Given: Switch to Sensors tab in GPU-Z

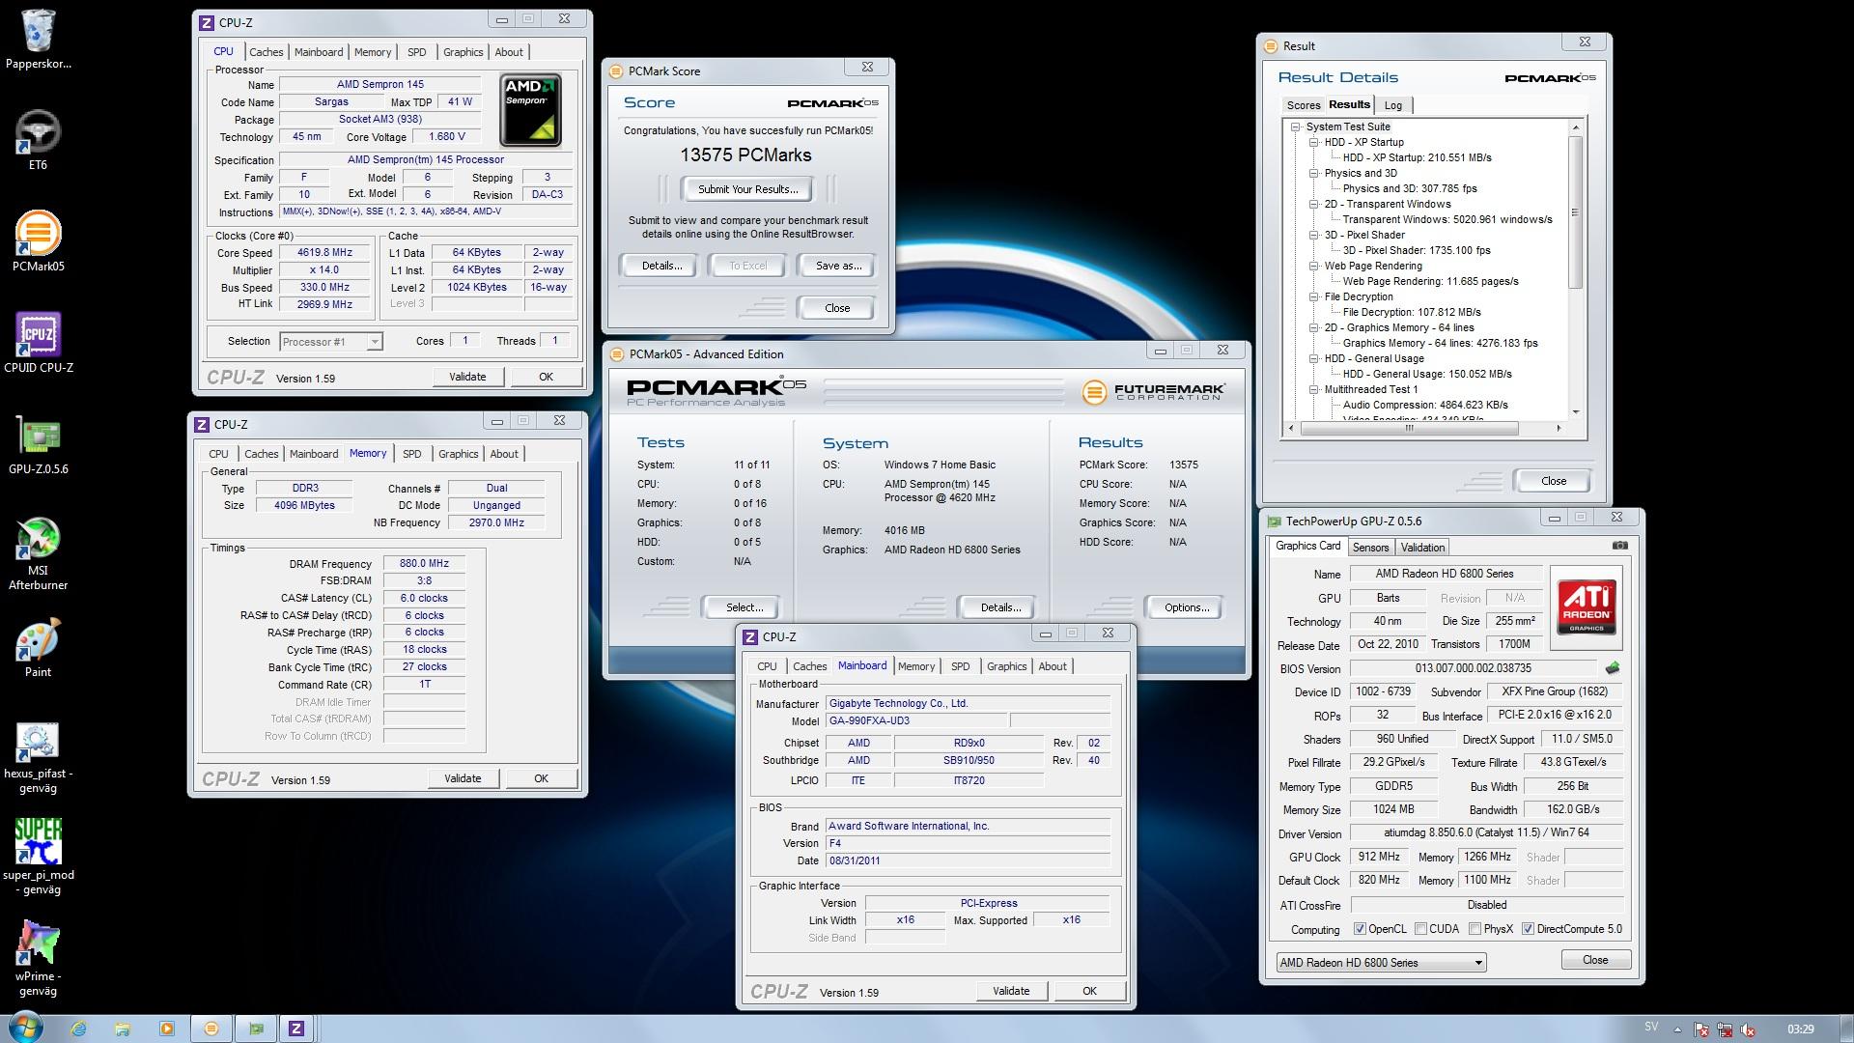Looking at the screenshot, I should click(x=1370, y=548).
